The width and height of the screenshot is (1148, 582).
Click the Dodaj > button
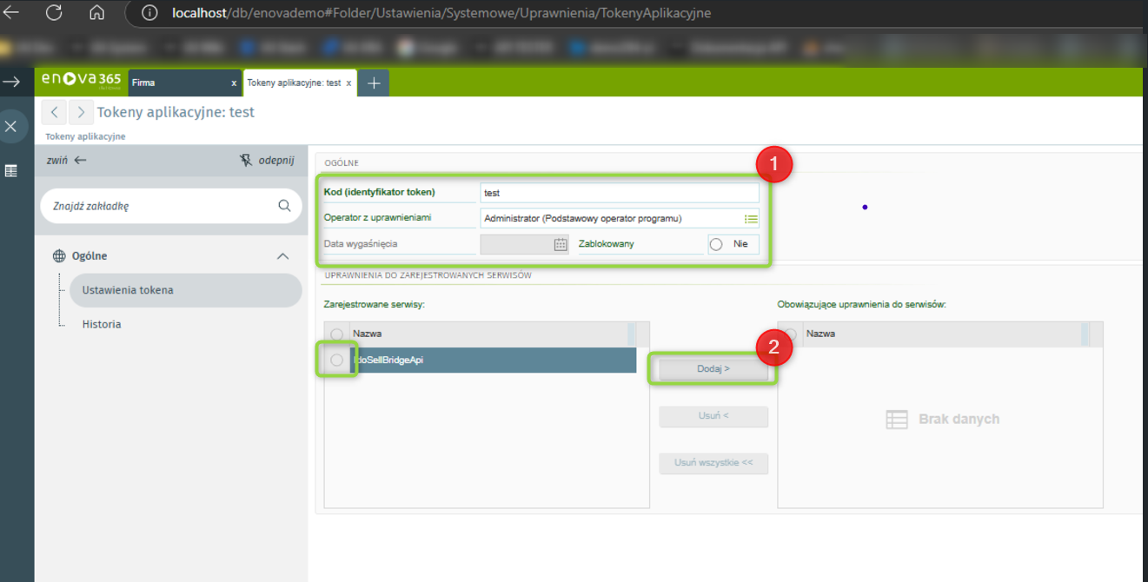coord(713,369)
